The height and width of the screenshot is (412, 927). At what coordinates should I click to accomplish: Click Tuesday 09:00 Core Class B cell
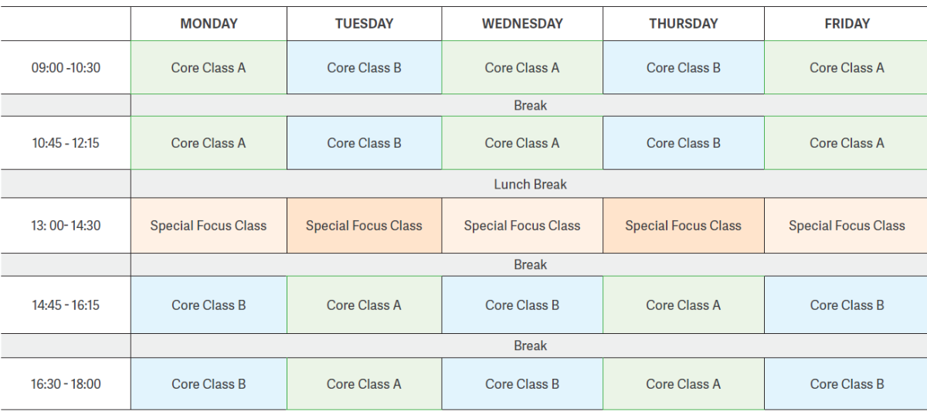[364, 67]
